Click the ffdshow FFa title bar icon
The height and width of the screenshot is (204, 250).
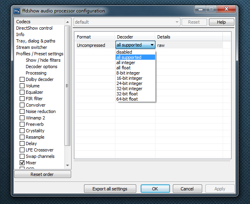[x=17, y=11]
